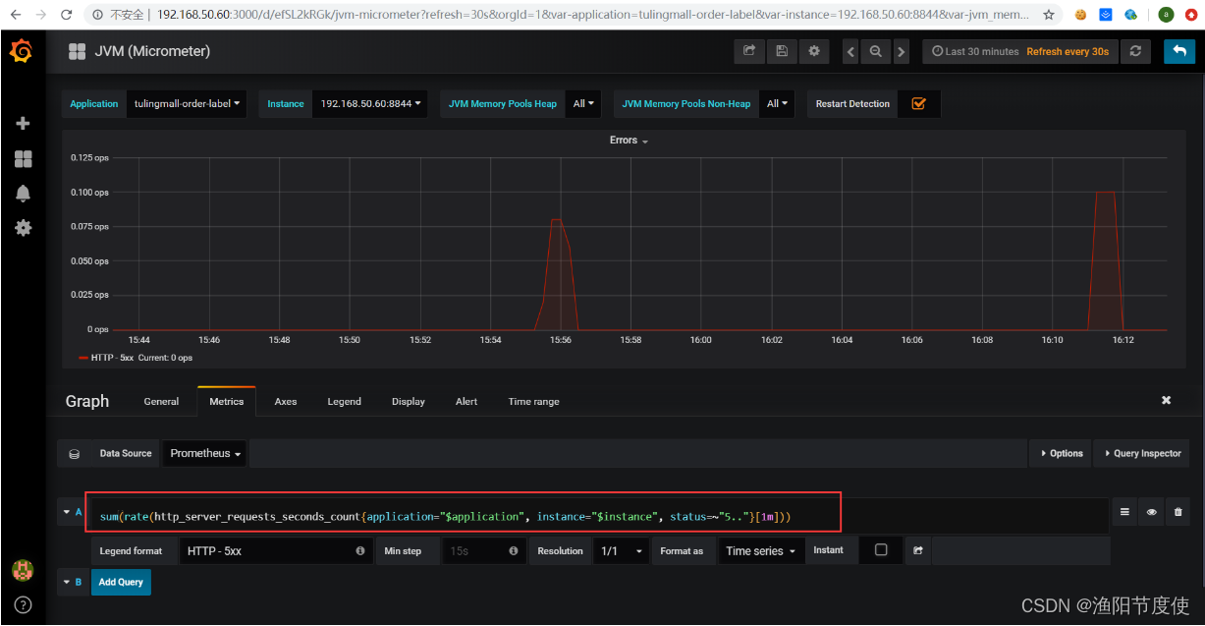Screen dimensions: 1205x626
Task: Open Application tulingmall-order-label dropdown
Action: coord(187,103)
